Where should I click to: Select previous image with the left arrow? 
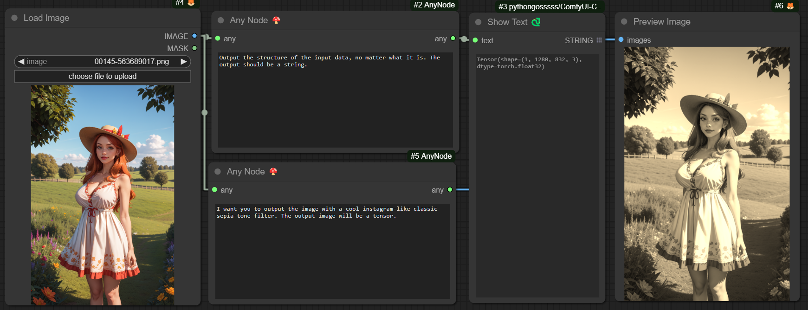[21, 61]
